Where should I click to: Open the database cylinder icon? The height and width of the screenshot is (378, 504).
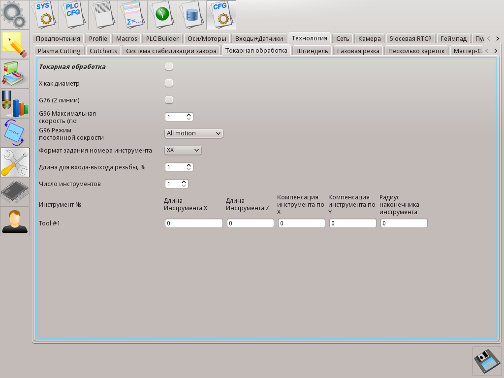[x=192, y=15]
